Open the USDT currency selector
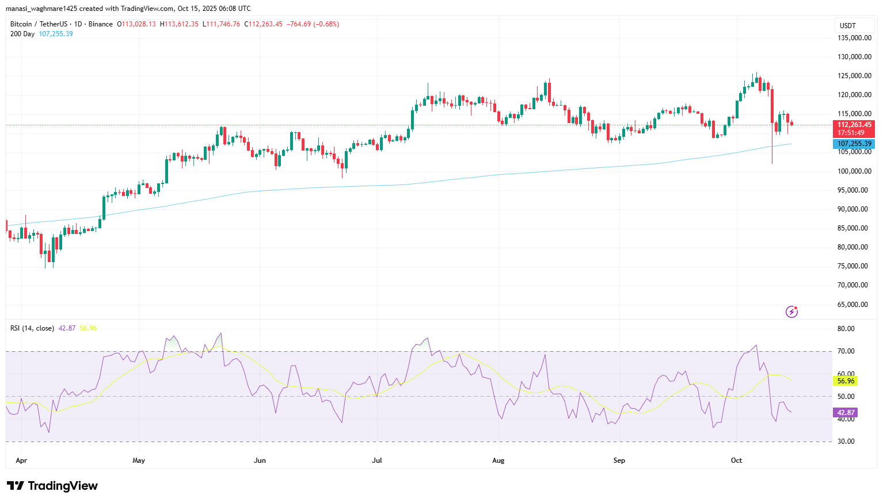883x503 pixels. [847, 25]
